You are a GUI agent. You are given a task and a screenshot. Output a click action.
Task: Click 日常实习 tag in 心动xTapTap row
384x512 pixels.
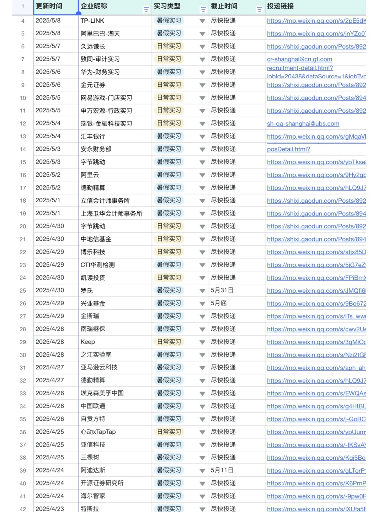click(x=169, y=432)
